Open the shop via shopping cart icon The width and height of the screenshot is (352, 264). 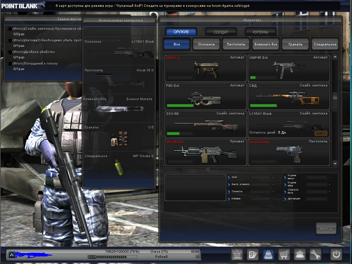(x=284, y=254)
